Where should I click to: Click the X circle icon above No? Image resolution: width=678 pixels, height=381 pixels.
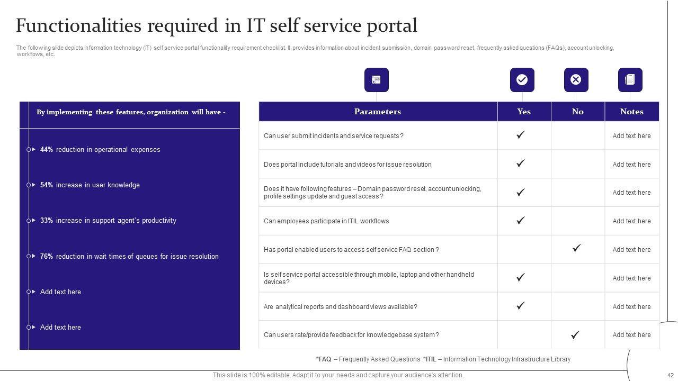[576, 80]
